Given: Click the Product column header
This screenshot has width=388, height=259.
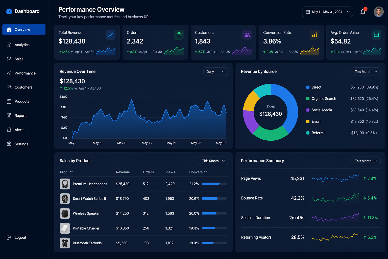Looking at the screenshot, I should click(x=66, y=172).
